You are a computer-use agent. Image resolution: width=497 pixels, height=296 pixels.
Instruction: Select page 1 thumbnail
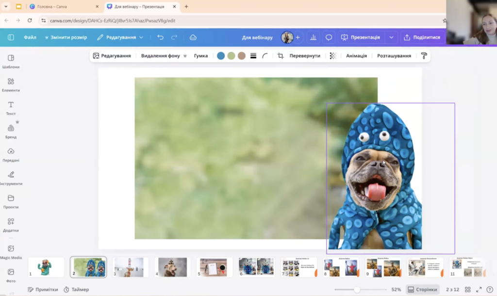pos(46,267)
